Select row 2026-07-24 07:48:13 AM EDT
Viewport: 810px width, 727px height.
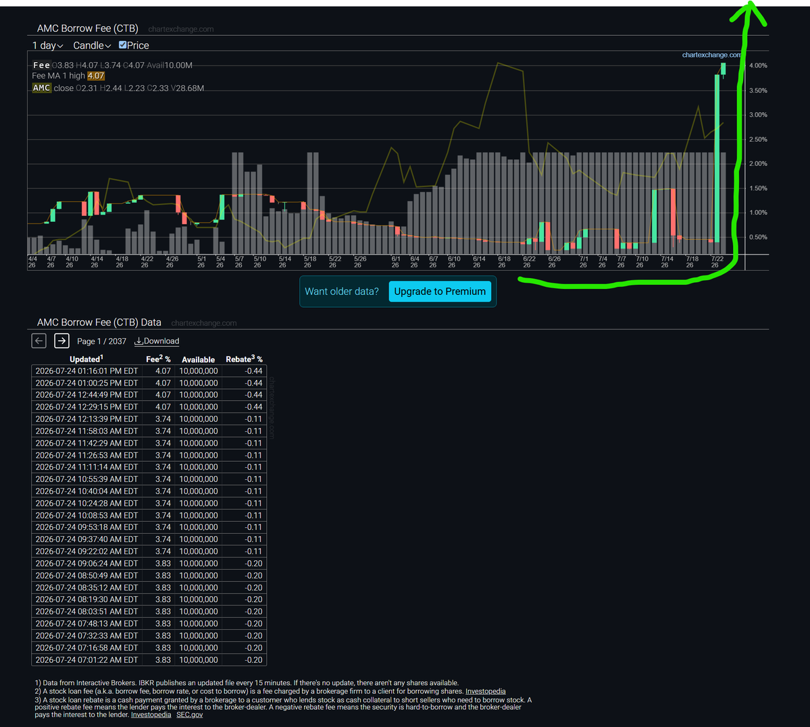click(149, 624)
